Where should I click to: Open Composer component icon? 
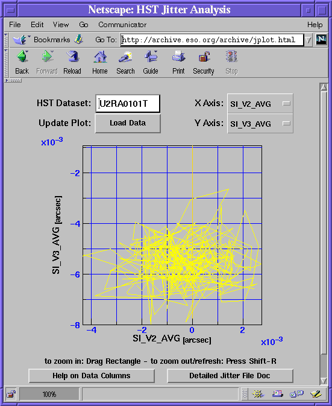[x=316, y=394]
